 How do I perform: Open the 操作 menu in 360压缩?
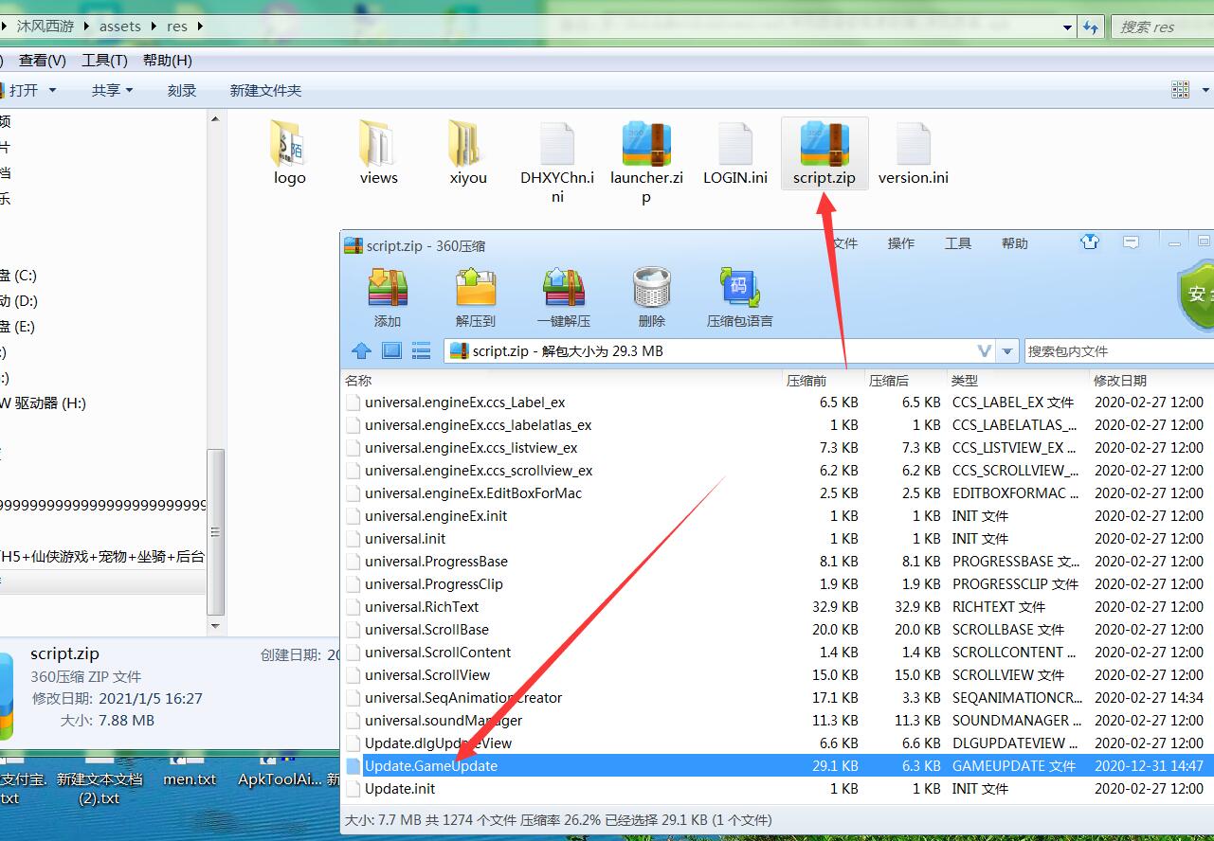coord(900,243)
